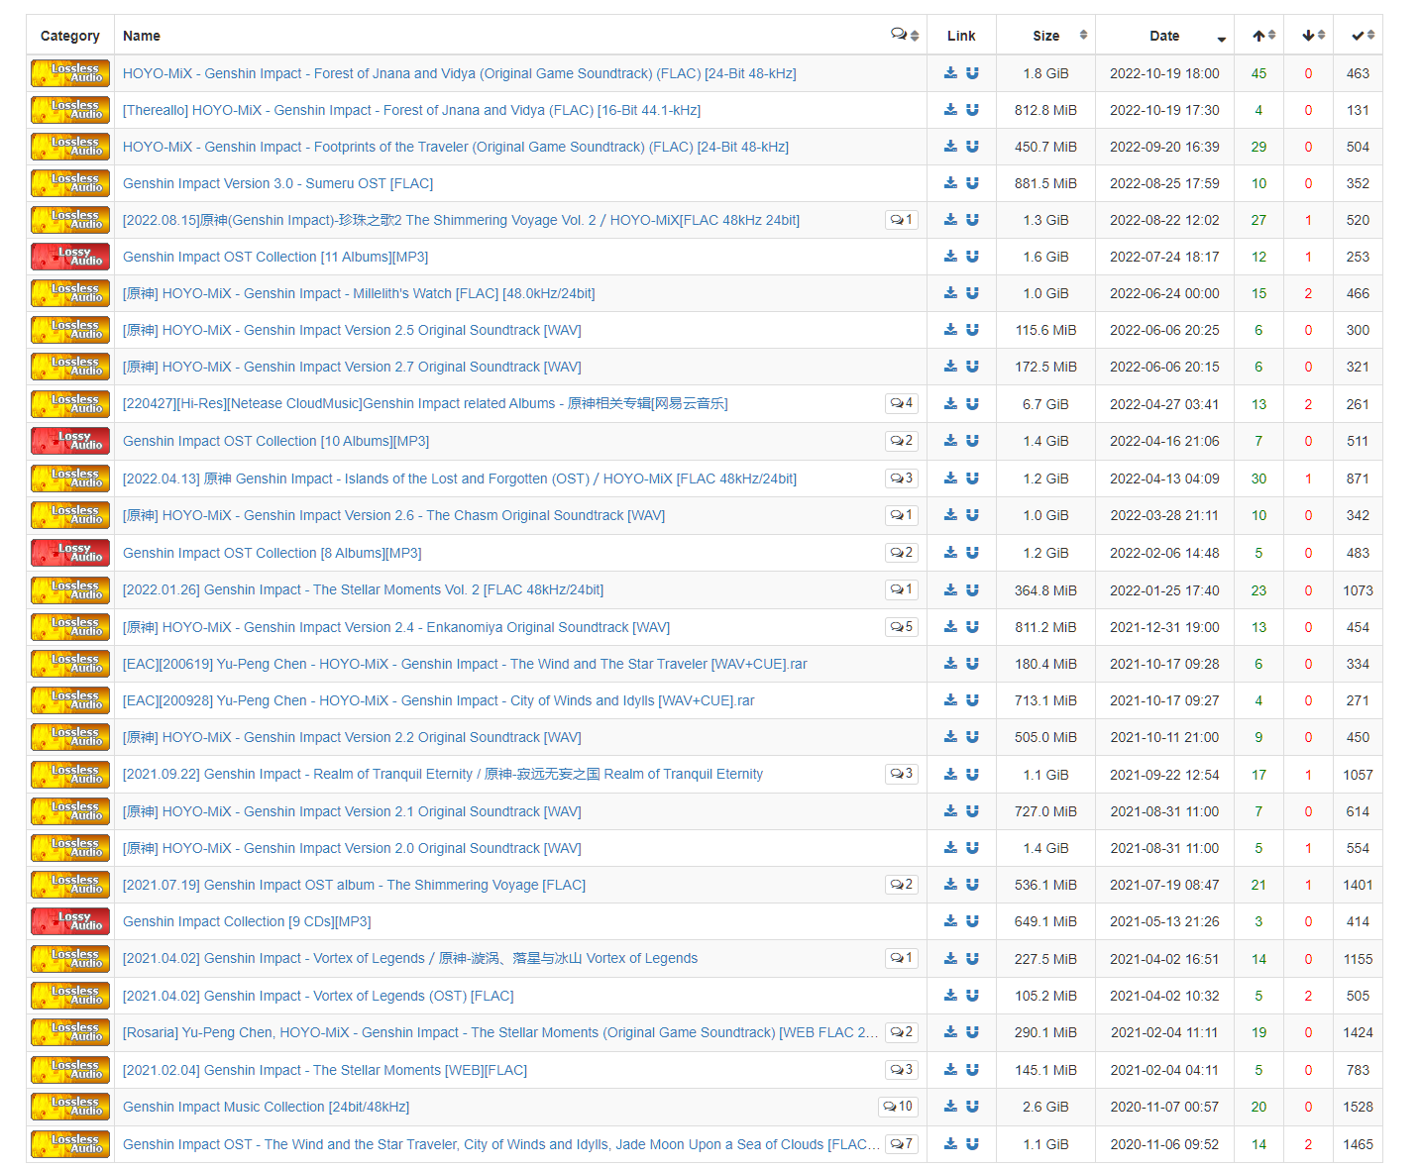Download torrent for Millelith's Watch [FLAC]
The image size is (1421, 1170).
point(950,293)
